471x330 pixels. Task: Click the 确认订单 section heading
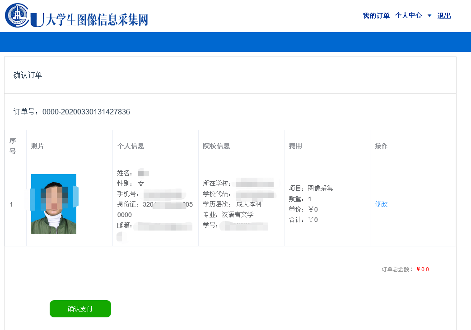pos(28,75)
